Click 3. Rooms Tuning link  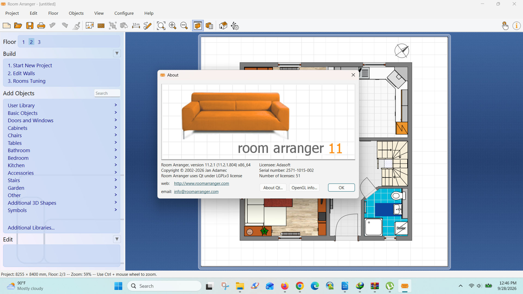coord(26,81)
